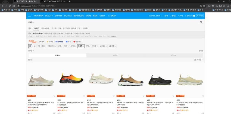
Task: Open the 가격 price filter dropdown
Action: tap(66, 46)
